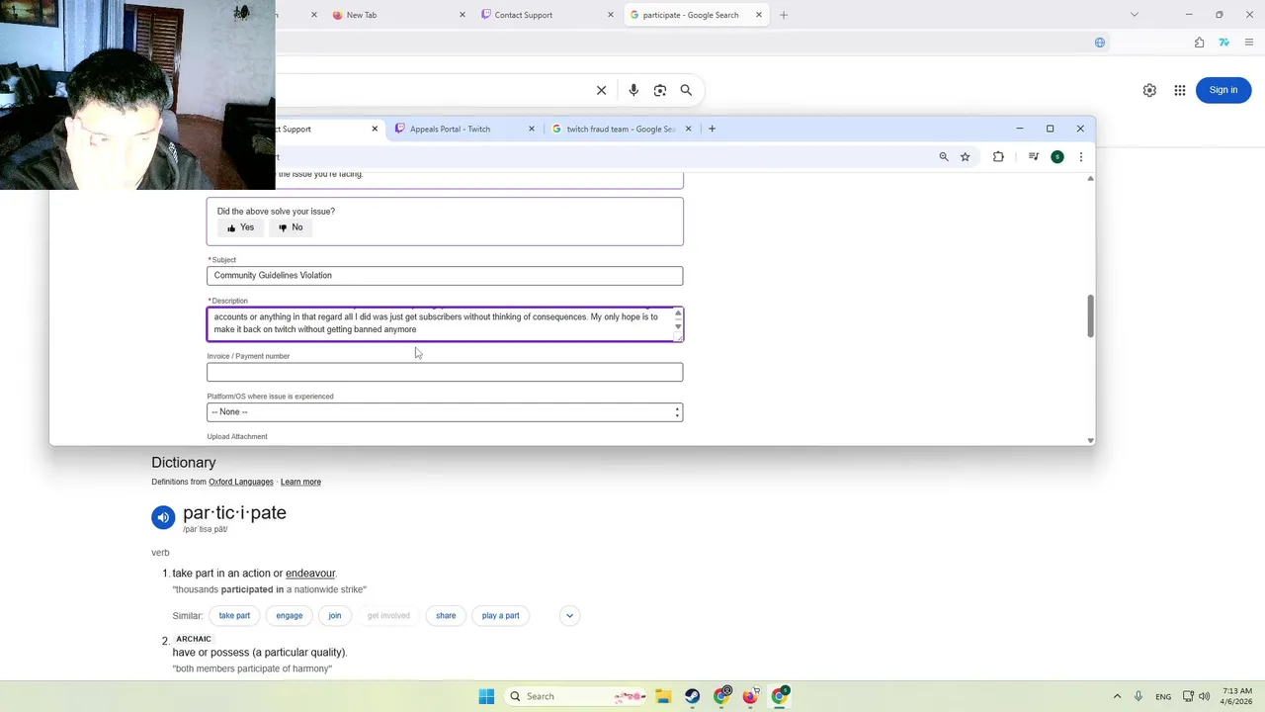The image size is (1265, 712).
Task: Open a new tab in the background Firefox window
Action: [784, 15]
